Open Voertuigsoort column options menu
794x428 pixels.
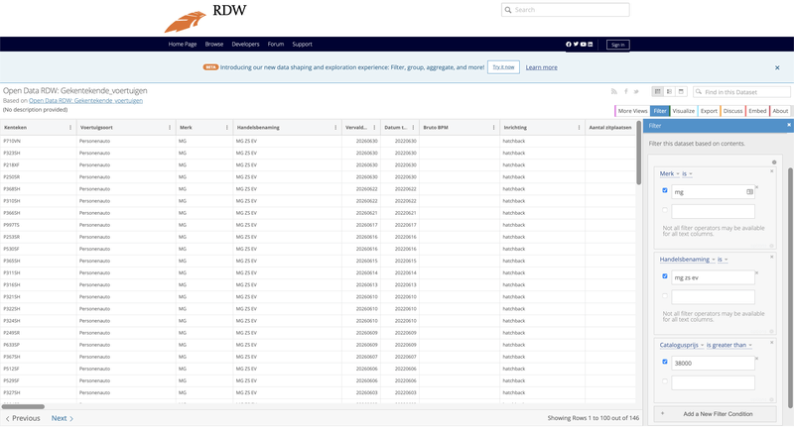[x=170, y=128]
